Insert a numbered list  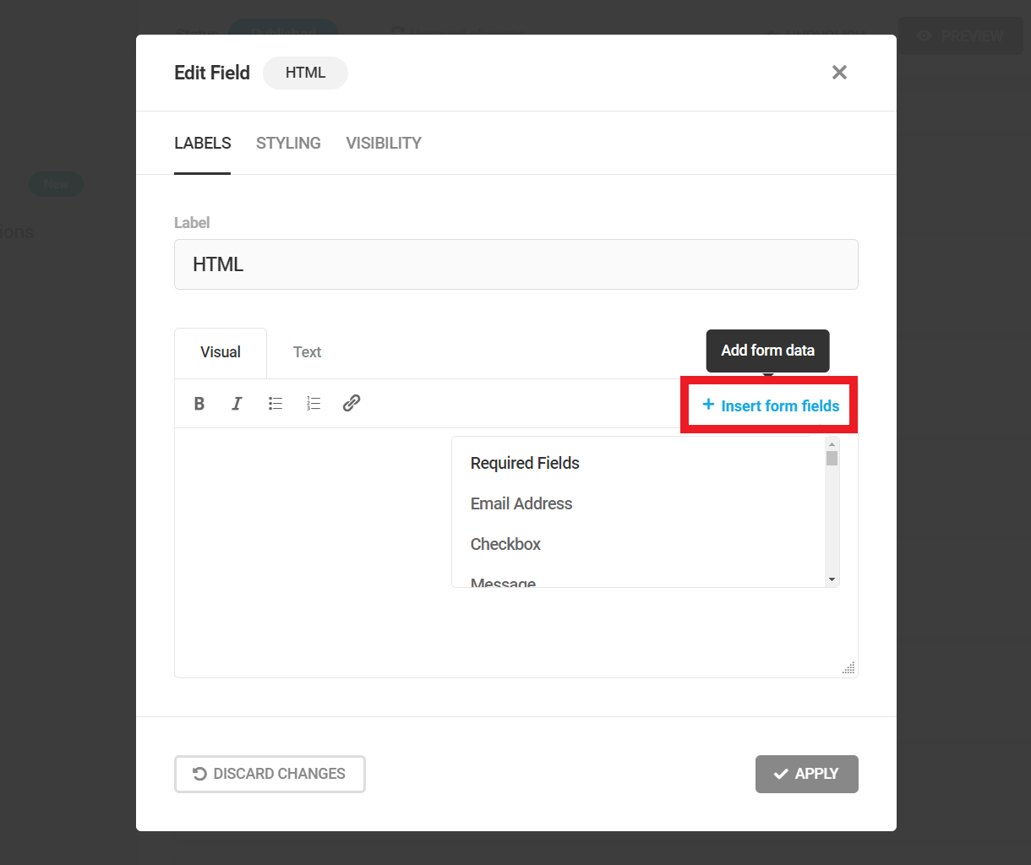(314, 404)
